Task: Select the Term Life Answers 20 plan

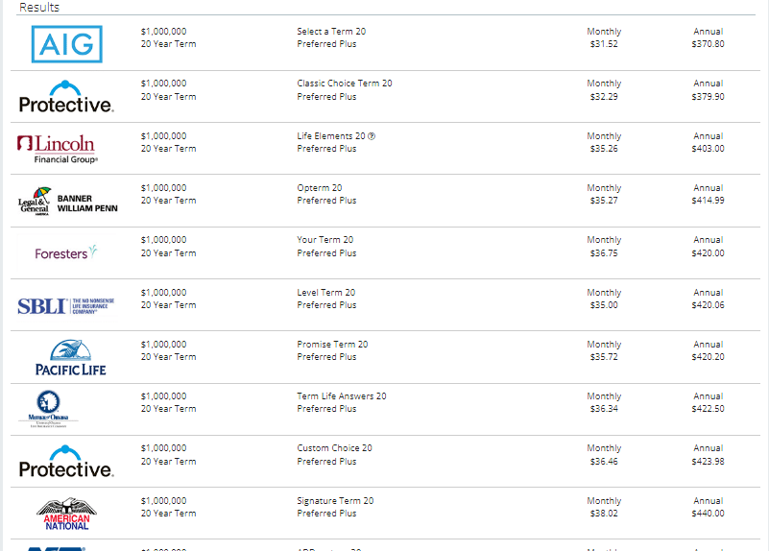Action: (x=342, y=396)
